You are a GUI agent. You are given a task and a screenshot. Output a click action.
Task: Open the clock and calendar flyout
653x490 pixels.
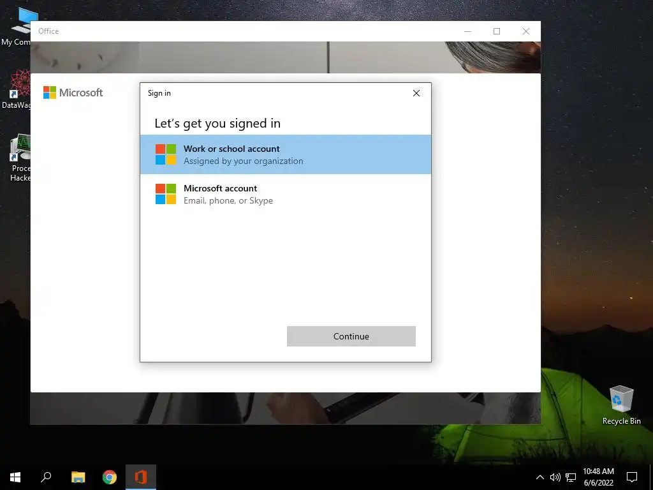pos(598,477)
